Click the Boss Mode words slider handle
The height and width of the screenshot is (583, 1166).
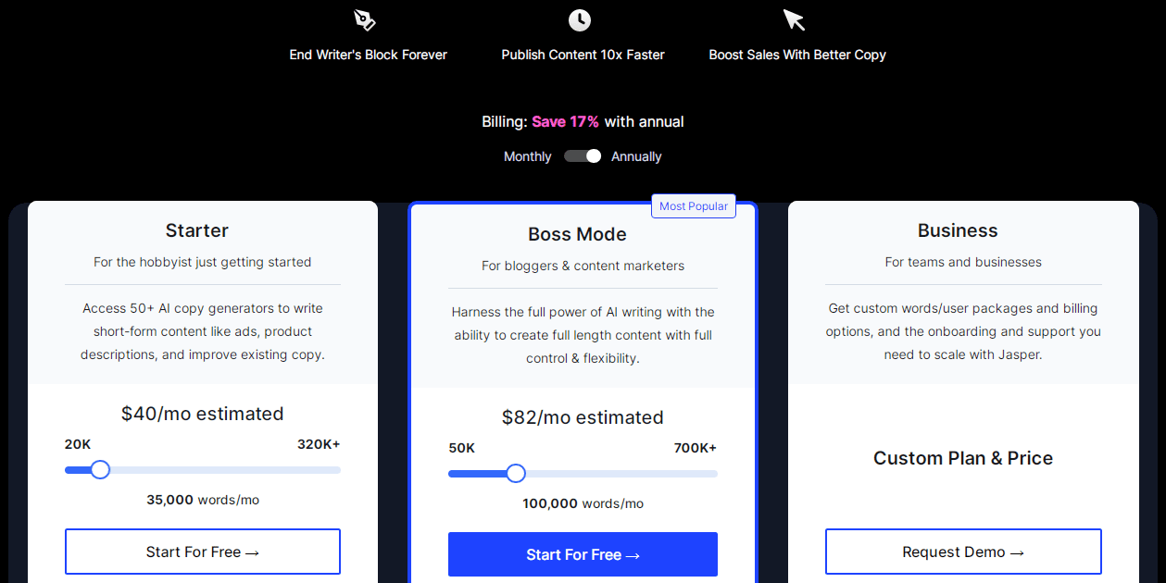[x=516, y=474]
